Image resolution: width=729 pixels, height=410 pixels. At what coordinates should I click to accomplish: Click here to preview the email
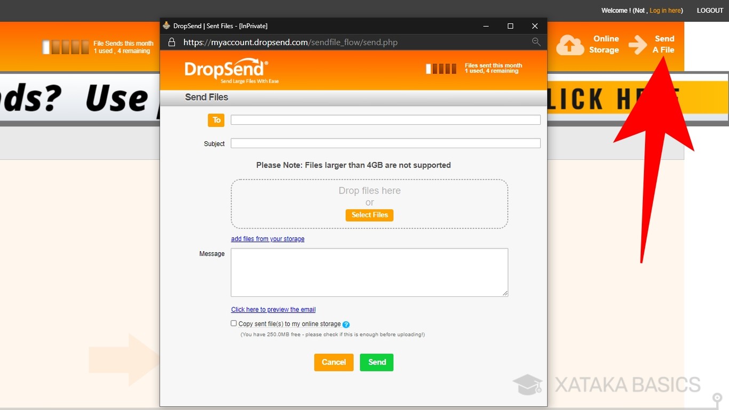(x=273, y=309)
